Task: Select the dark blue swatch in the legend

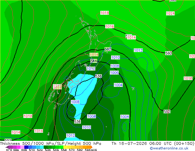Action: point(26,147)
